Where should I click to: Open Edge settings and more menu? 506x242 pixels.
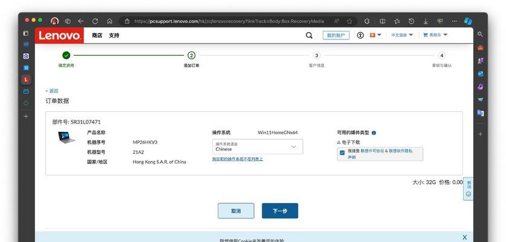coord(455,21)
